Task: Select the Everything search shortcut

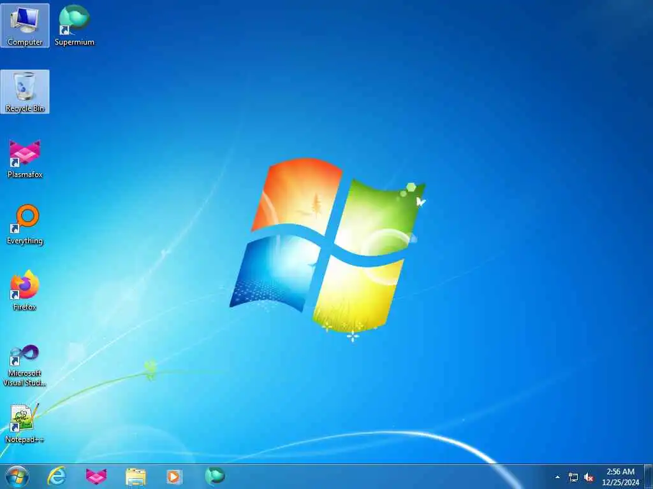Action: 25,225
